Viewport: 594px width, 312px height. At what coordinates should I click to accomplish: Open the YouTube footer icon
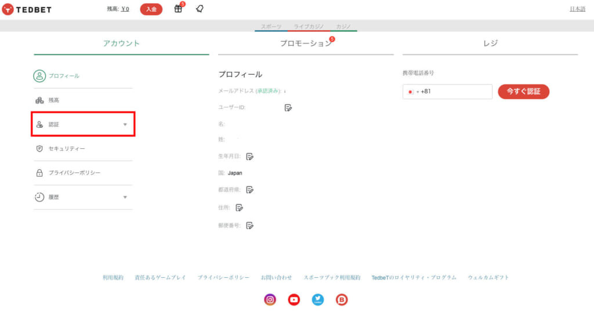pyautogui.click(x=294, y=299)
